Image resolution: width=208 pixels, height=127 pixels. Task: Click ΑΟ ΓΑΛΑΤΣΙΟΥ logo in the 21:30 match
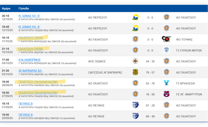(x=166, y=72)
